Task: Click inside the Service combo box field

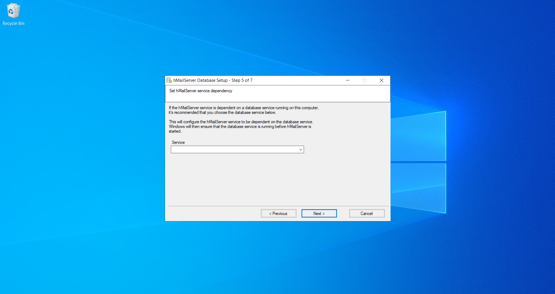Action: [x=237, y=149]
